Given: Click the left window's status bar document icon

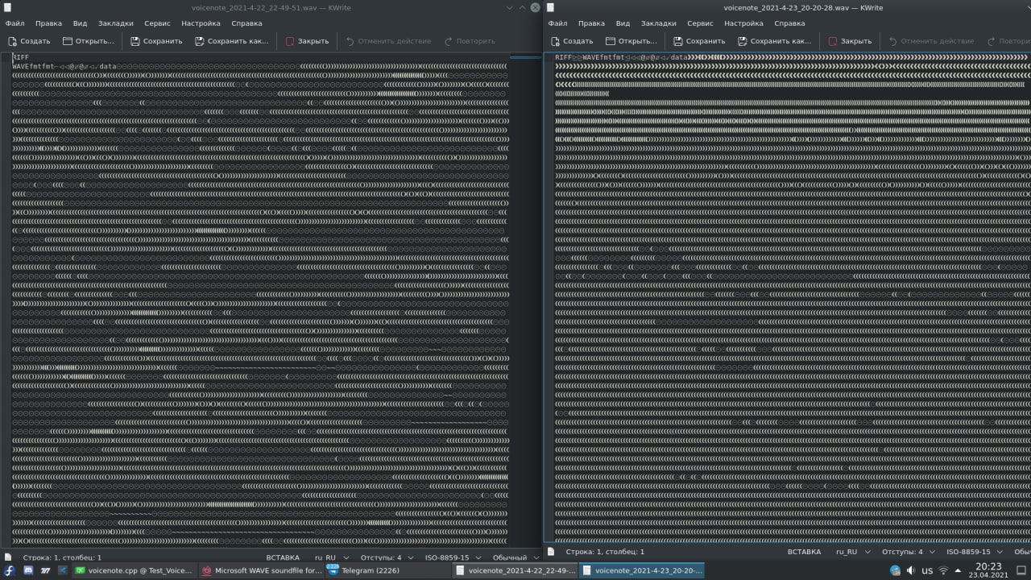Looking at the screenshot, I should click(x=8, y=556).
